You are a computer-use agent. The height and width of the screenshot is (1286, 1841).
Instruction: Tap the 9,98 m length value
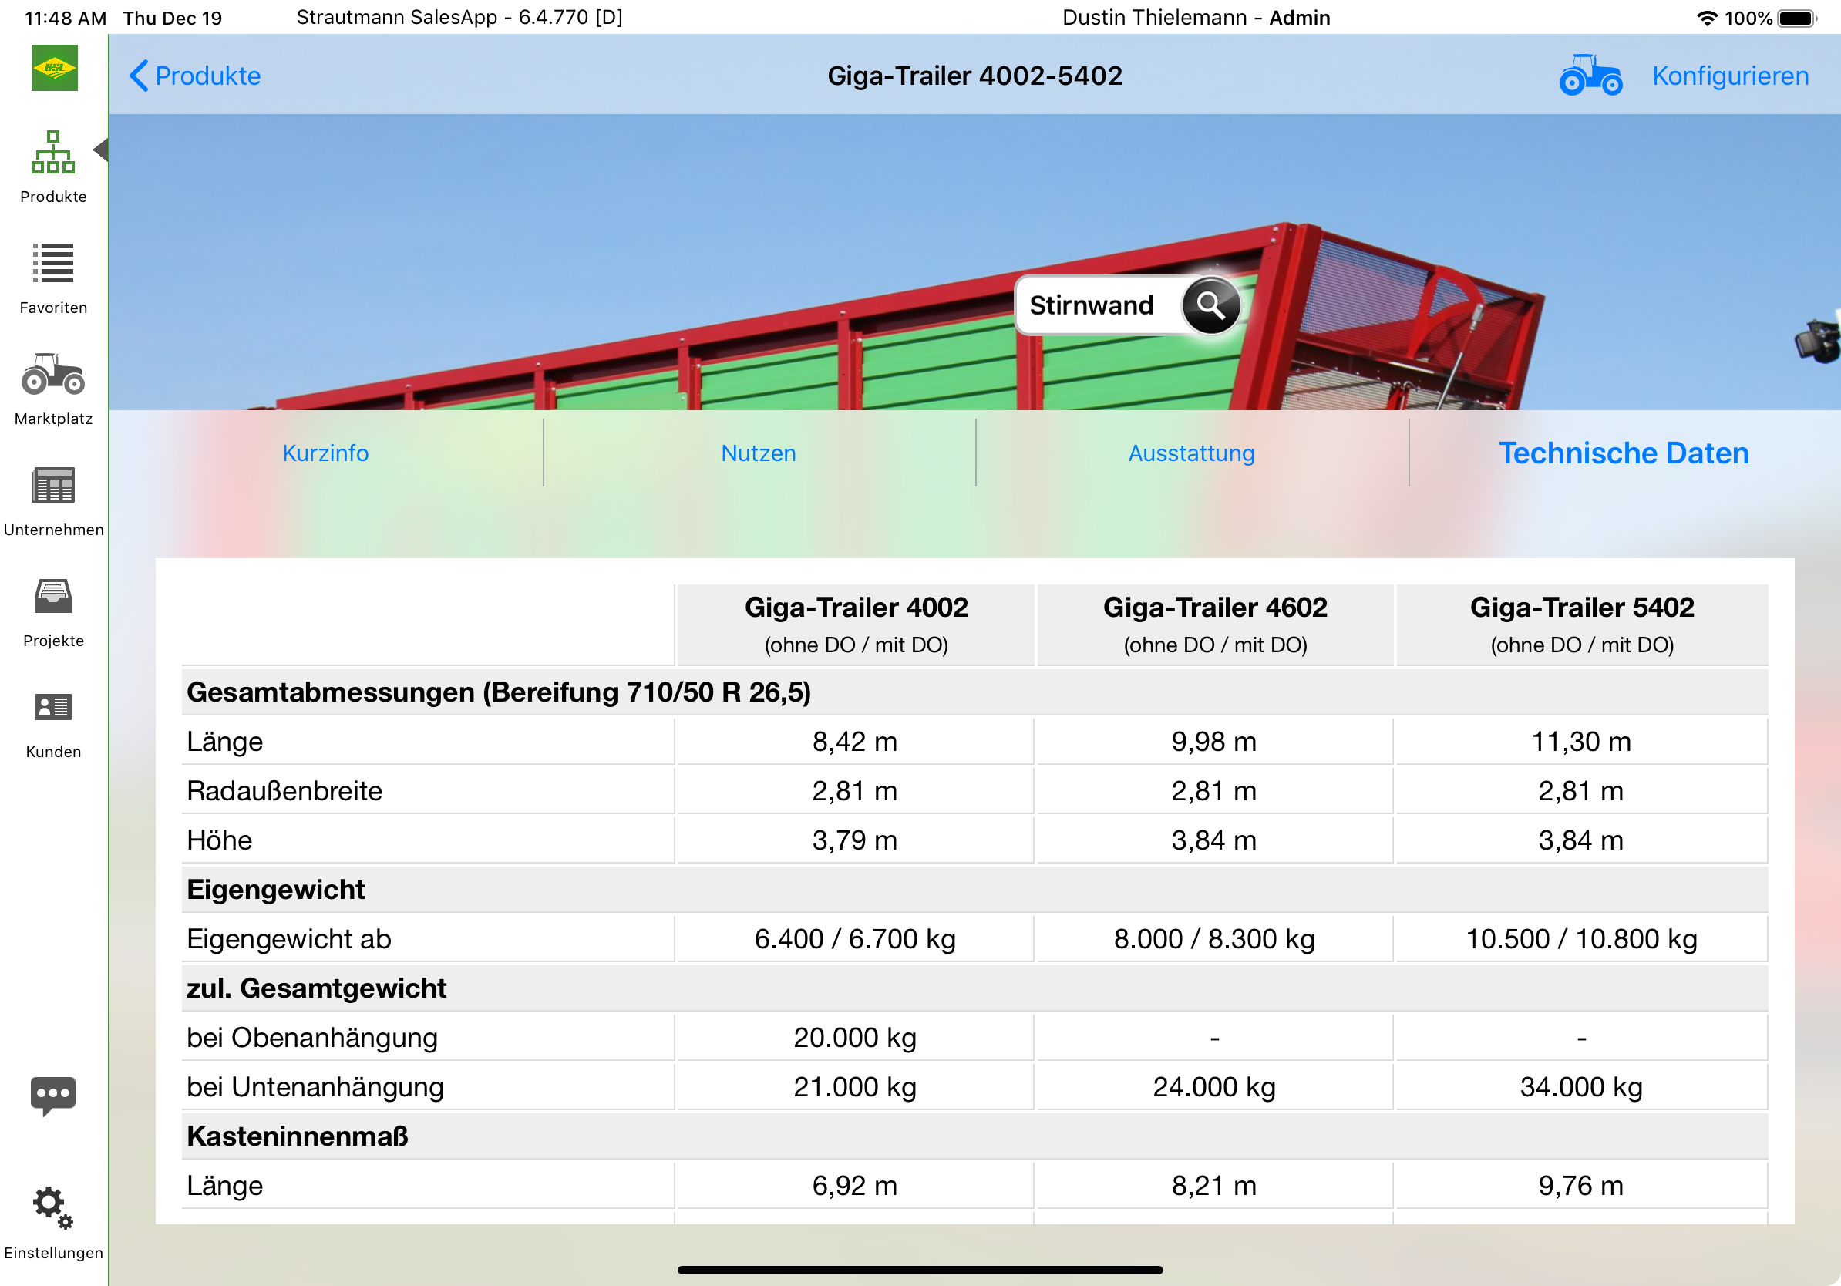coord(1214,742)
